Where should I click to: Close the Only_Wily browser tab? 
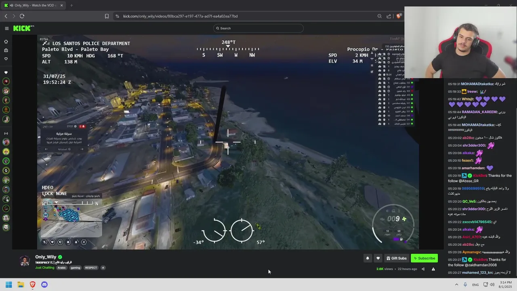(62, 5)
